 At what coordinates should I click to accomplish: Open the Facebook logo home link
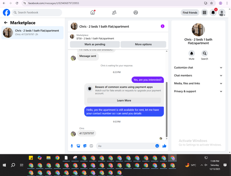[x=6, y=12]
